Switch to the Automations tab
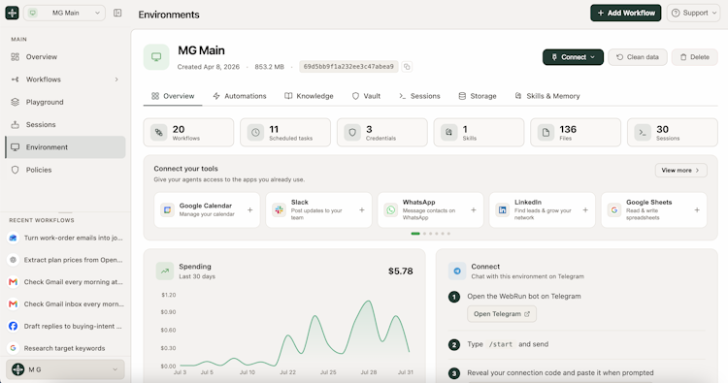The image size is (728, 383). pos(240,96)
